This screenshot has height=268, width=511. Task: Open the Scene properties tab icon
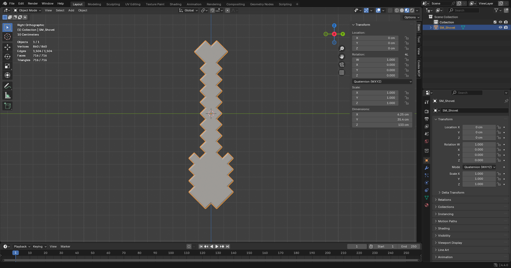point(427,134)
